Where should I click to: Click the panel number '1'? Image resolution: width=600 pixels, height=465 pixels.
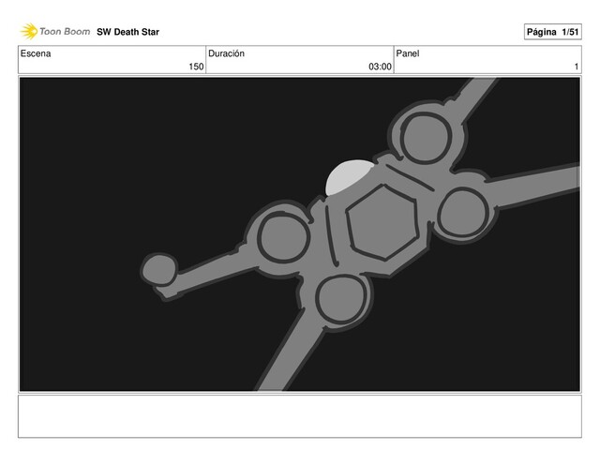[577, 67]
